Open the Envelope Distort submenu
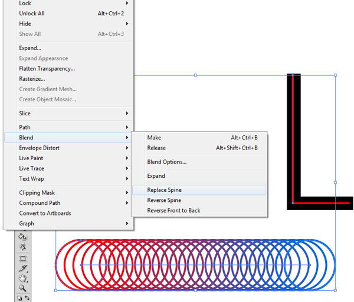The image size is (354, 302). coord(69,148)
